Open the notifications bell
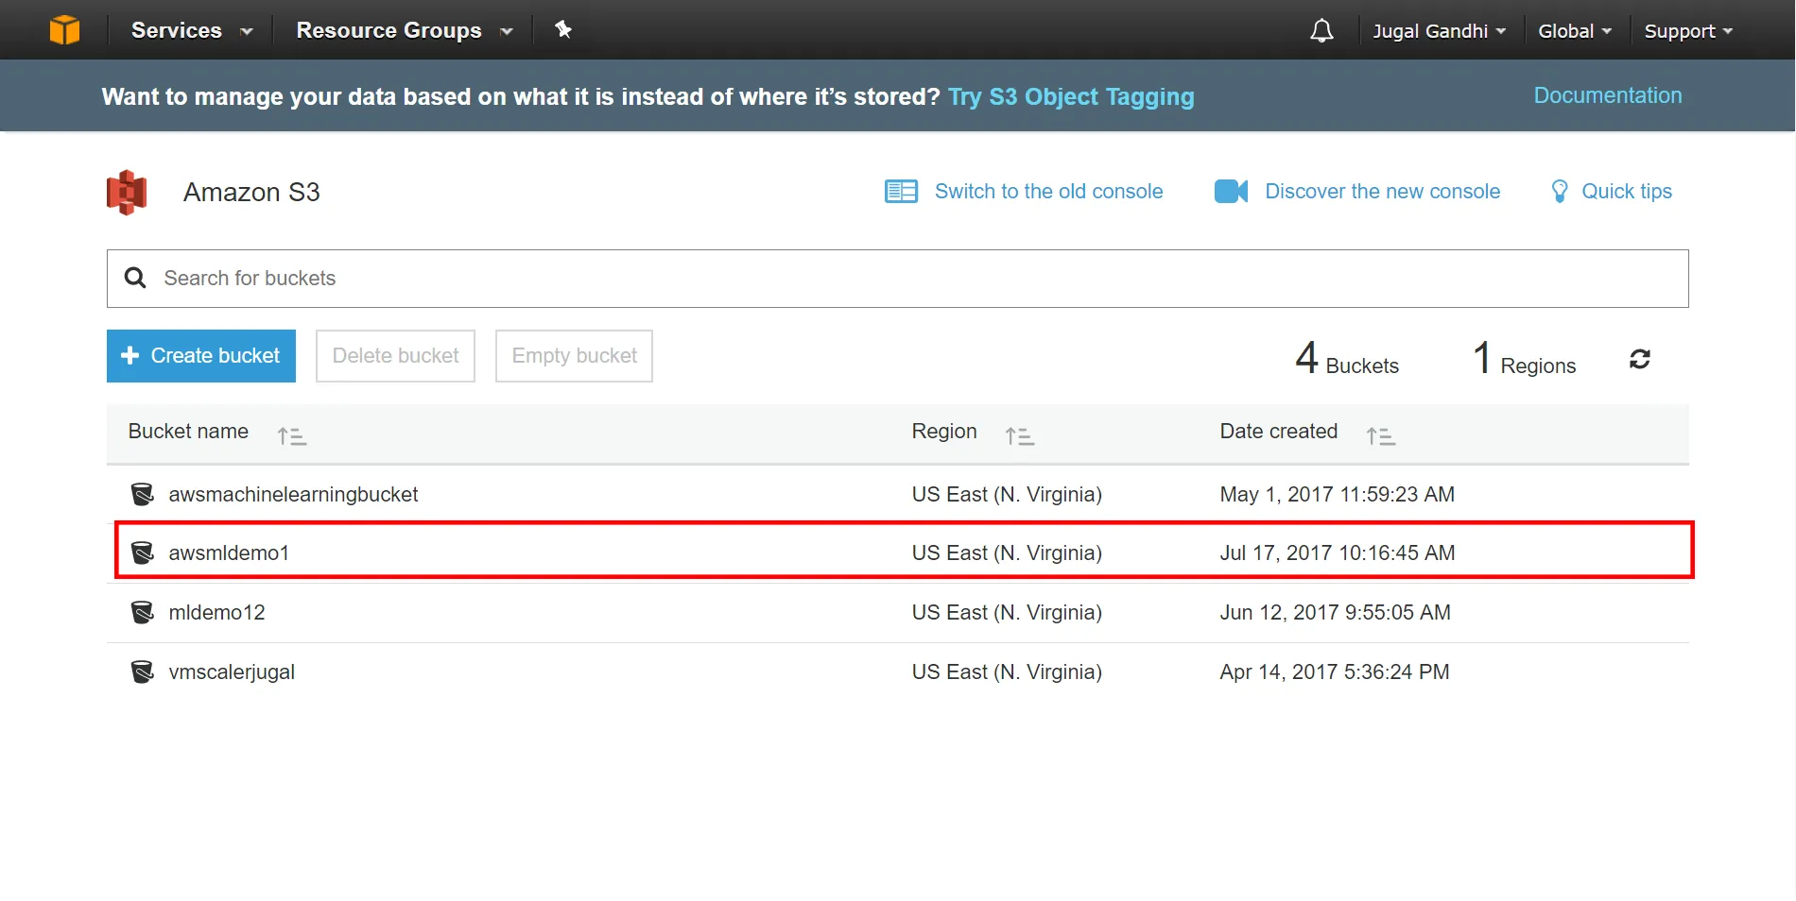This screenshot has height=901, width=1796. tap(1321, 31)
